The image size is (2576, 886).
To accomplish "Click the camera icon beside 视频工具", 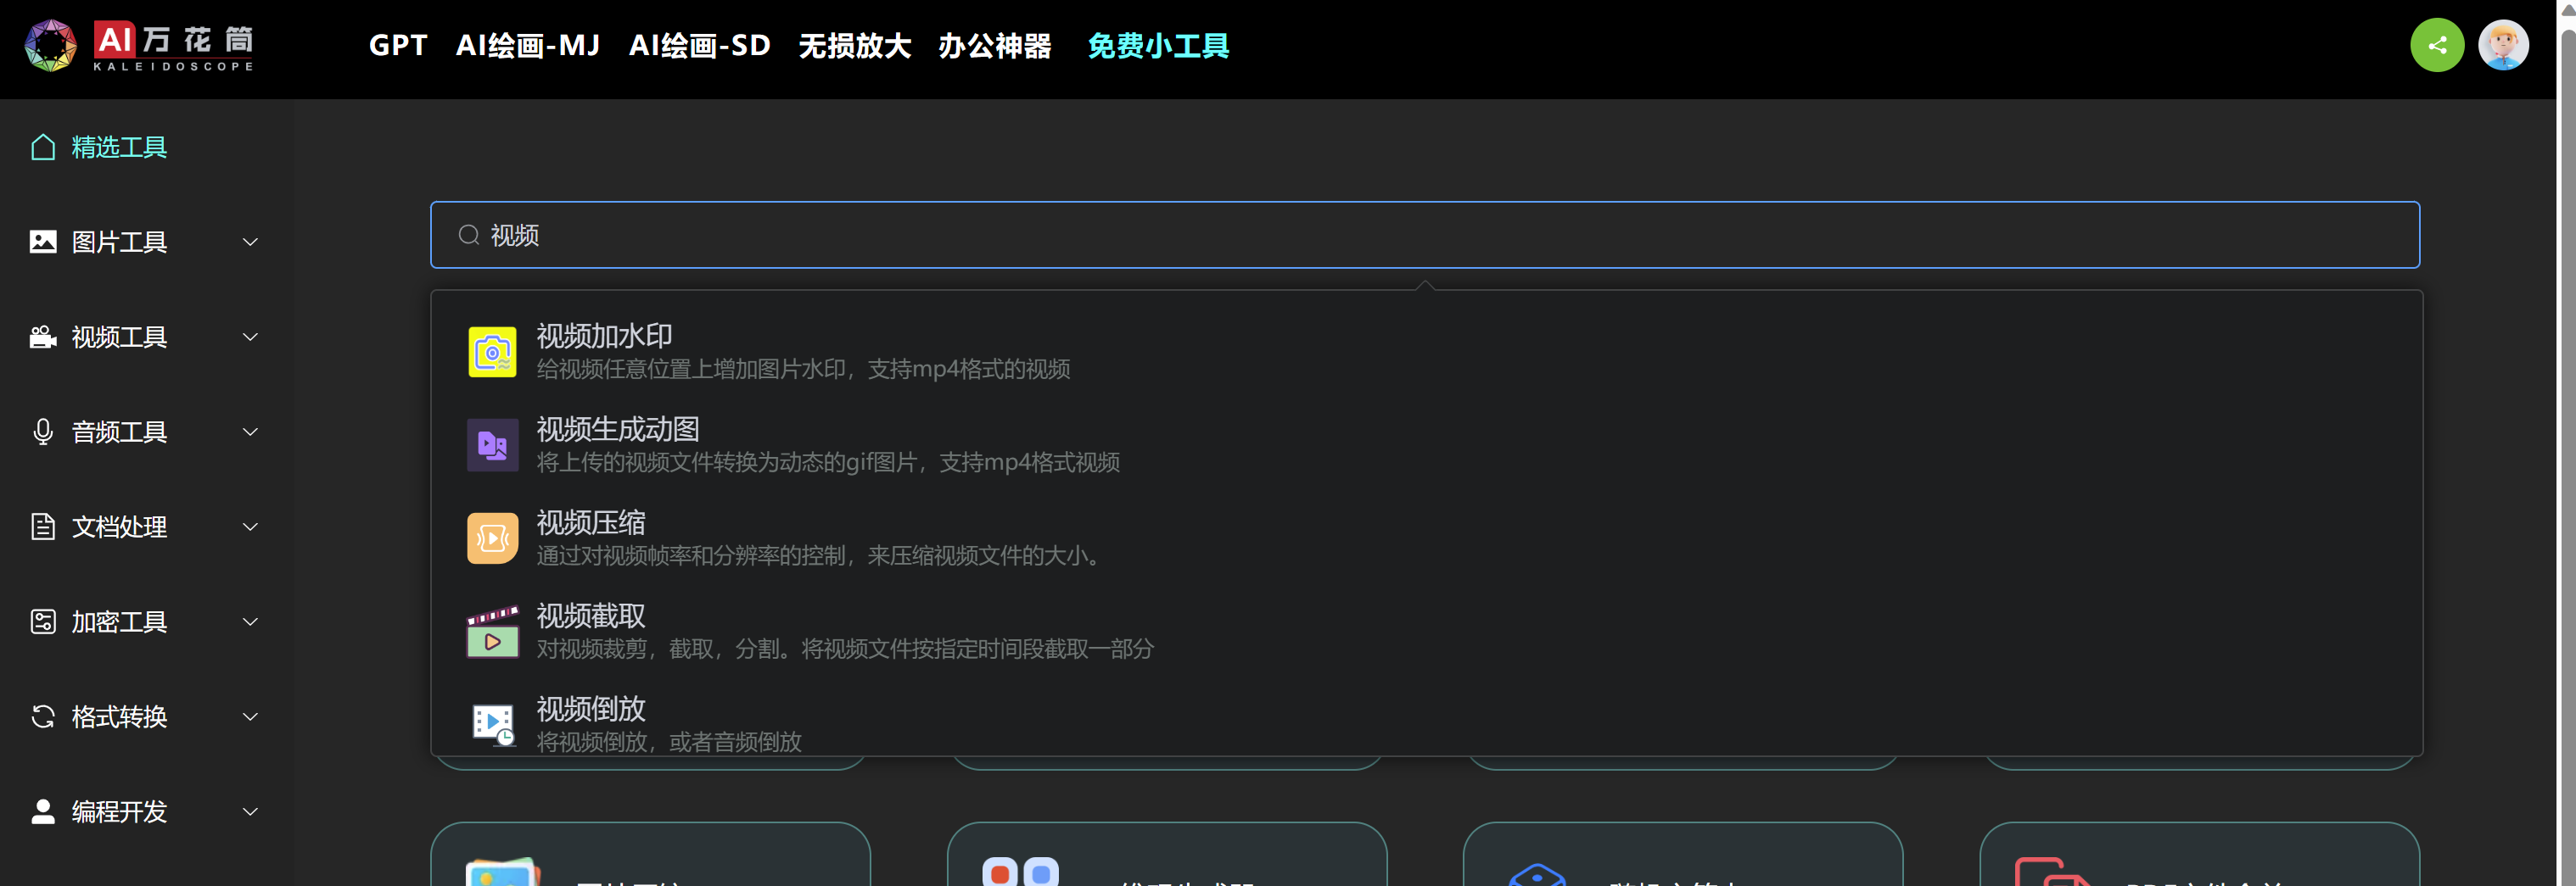I will 43,337.
